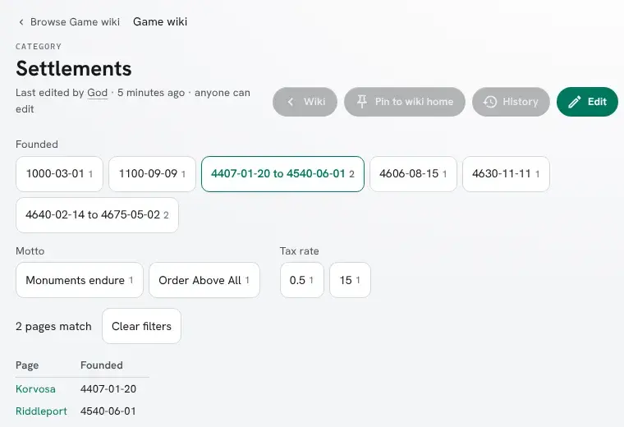Filter Founded by 1100-09-09

point(152,174)
